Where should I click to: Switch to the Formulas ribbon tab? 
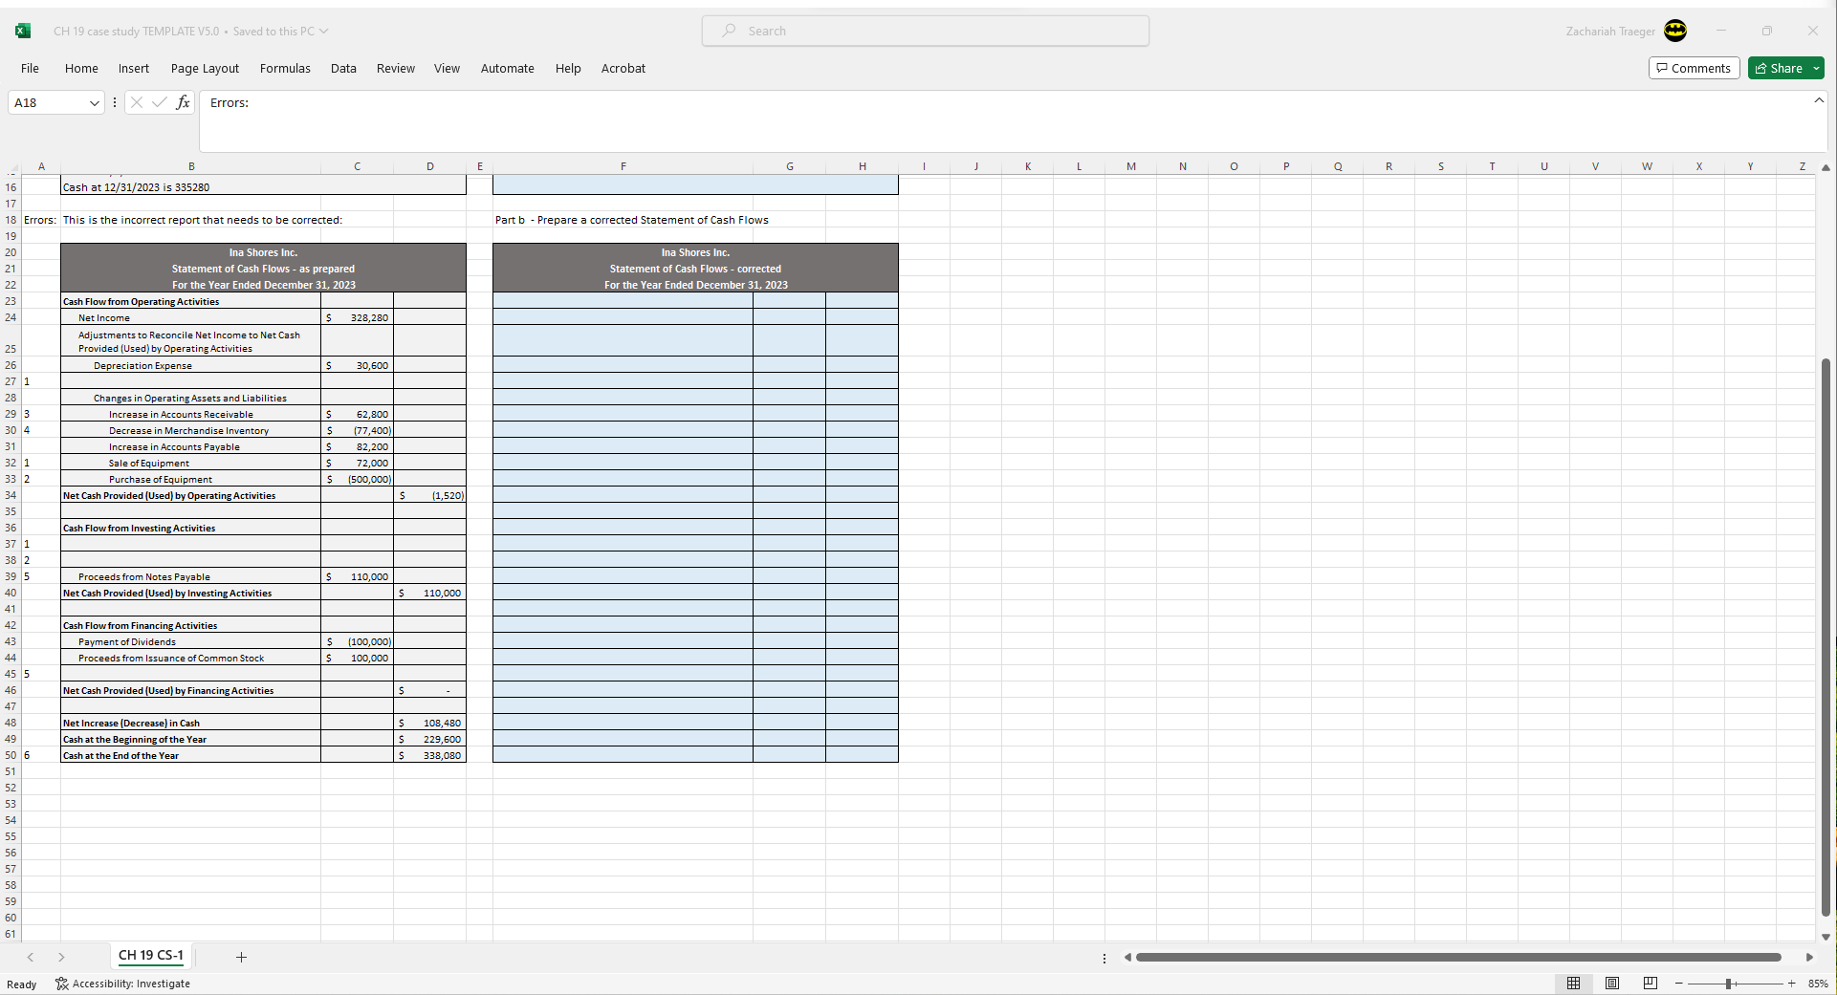click(x=285, y=68)
